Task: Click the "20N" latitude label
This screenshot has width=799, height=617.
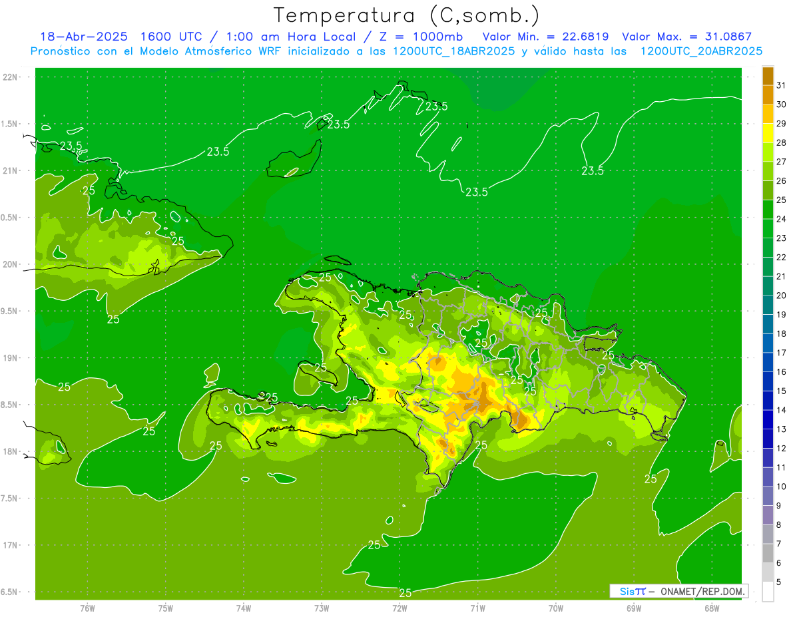Action: coord(11,264)
